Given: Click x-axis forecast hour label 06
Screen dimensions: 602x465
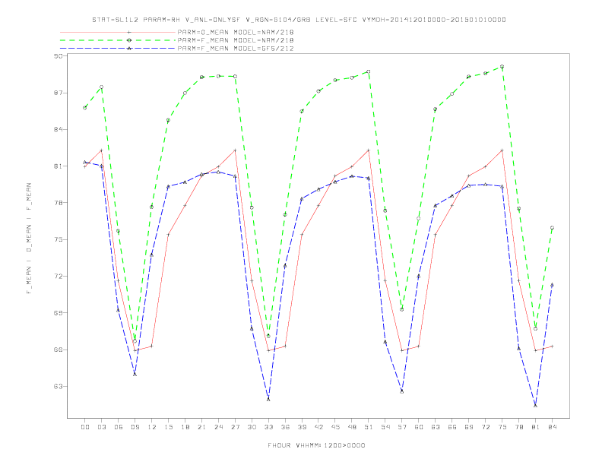Looking at the screenshot, I should (x=119, y=427).
